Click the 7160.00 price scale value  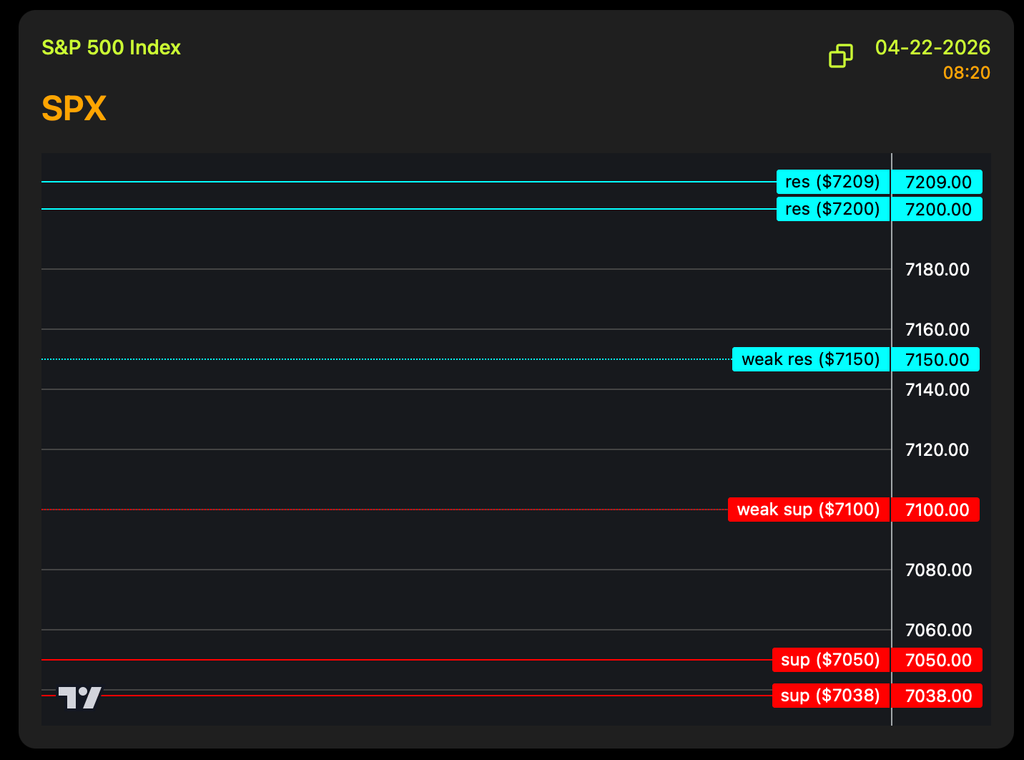pos(937,330)
